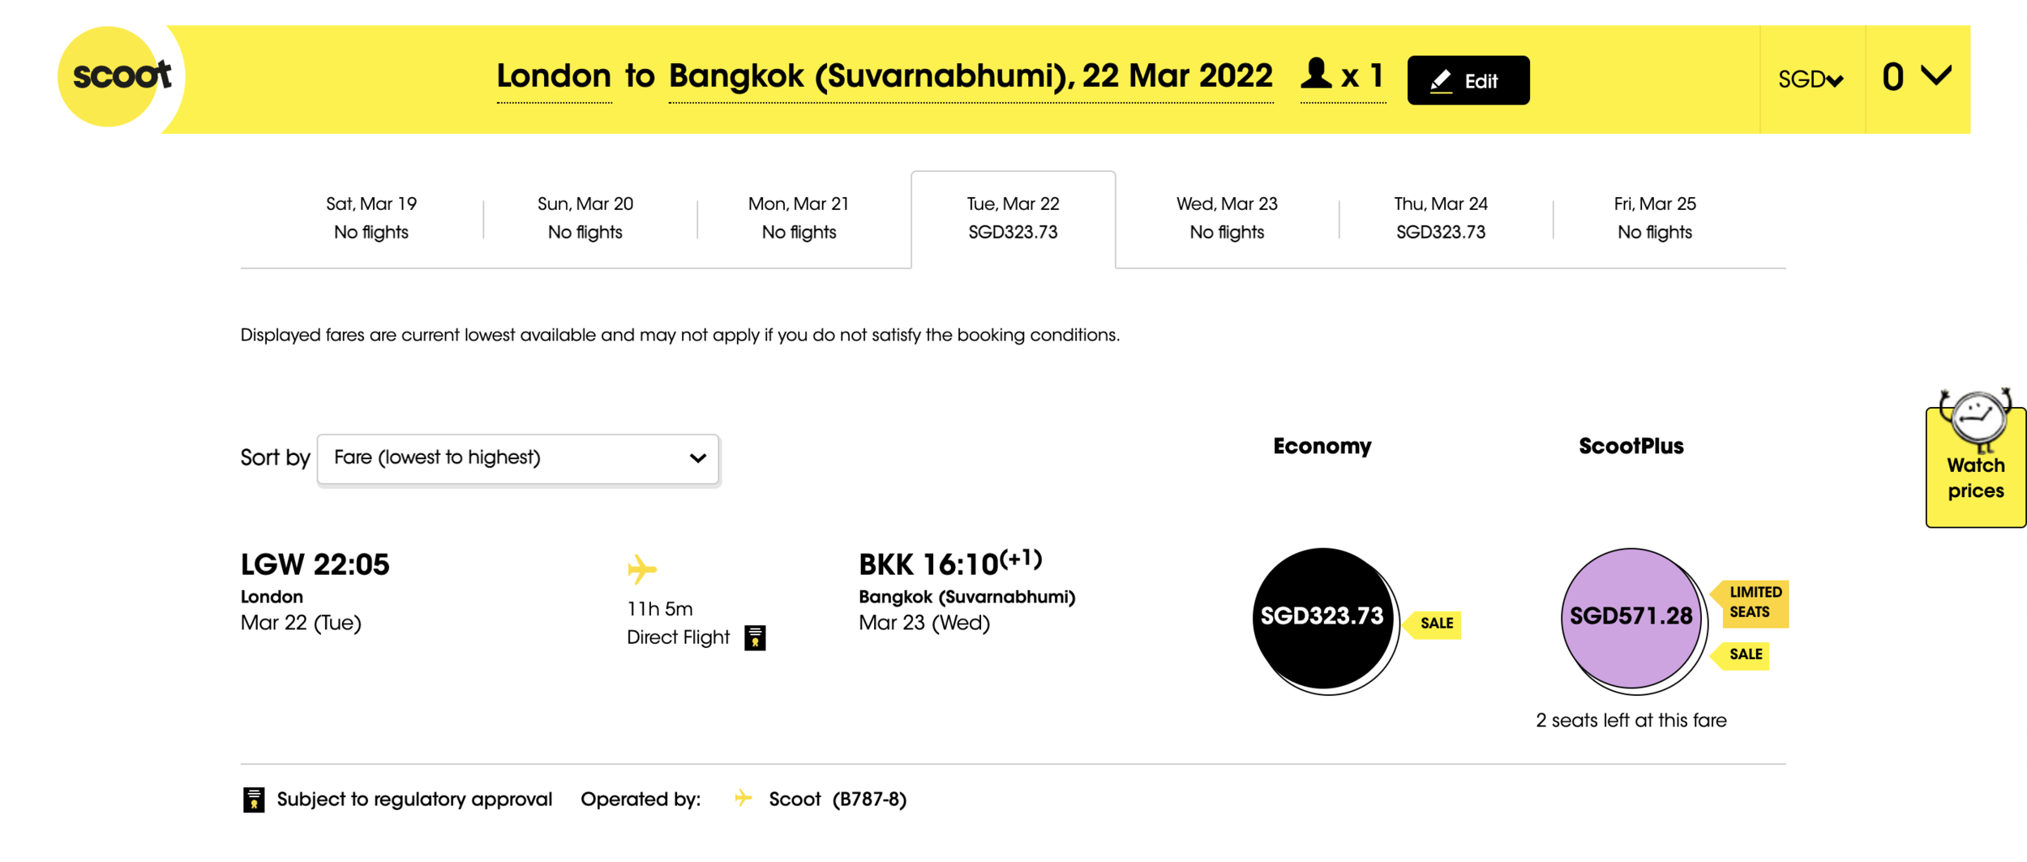Click the Watch prices clock mascot
Image resolution: width=2027 pixels, height=862 pixels.
(x=1975, y=418)
